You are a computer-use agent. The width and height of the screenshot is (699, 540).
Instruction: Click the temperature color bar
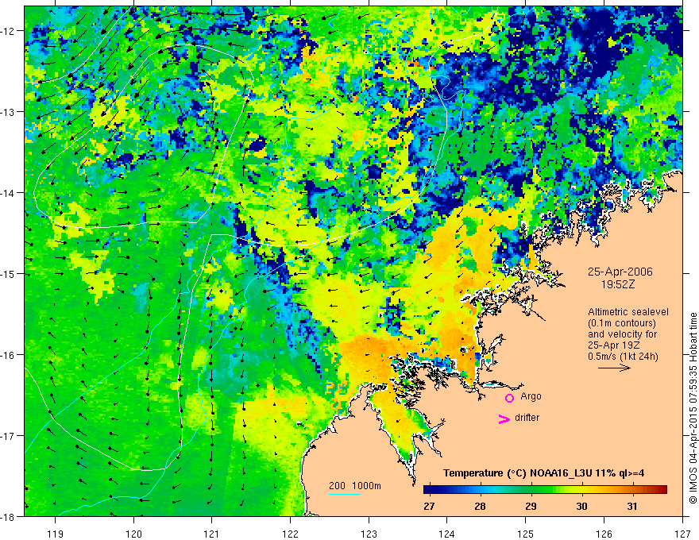pos(545,490)
